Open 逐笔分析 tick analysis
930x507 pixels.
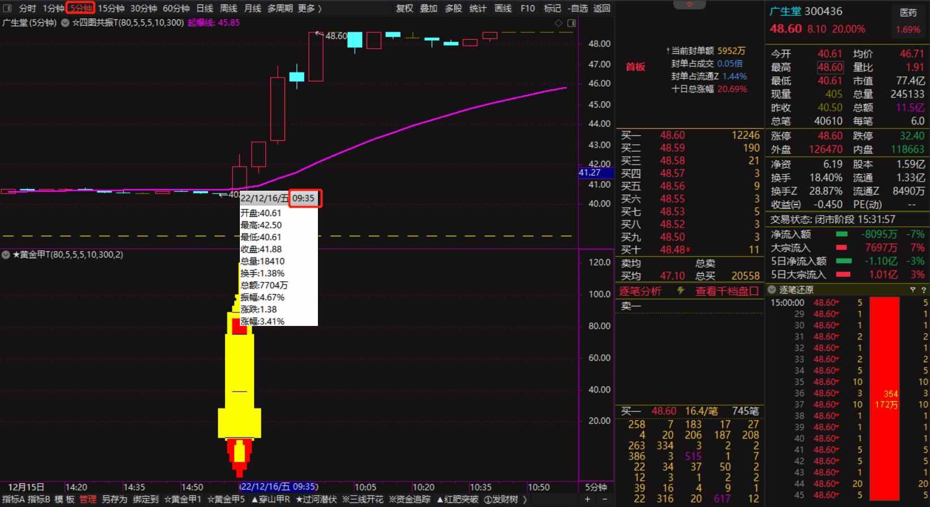pos(640,291)
